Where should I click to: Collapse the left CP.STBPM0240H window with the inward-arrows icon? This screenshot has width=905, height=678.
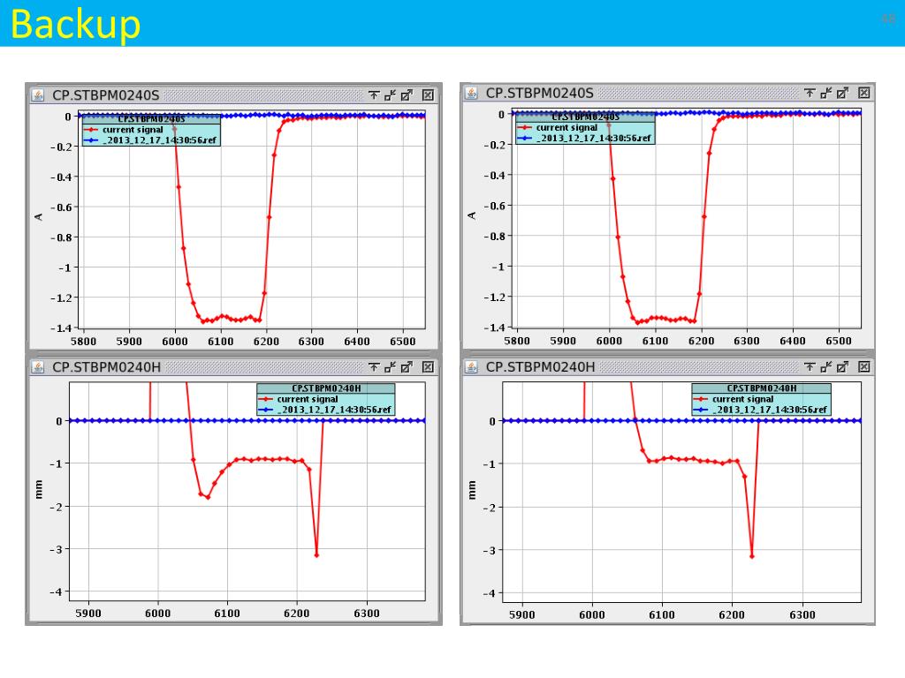390,367
